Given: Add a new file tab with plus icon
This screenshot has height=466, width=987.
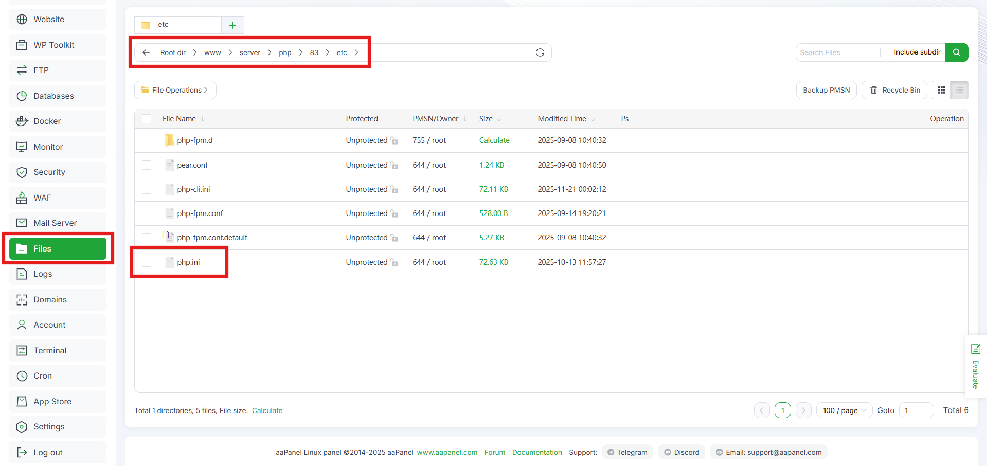Looking at the screenshot, I should coord(232,25).
